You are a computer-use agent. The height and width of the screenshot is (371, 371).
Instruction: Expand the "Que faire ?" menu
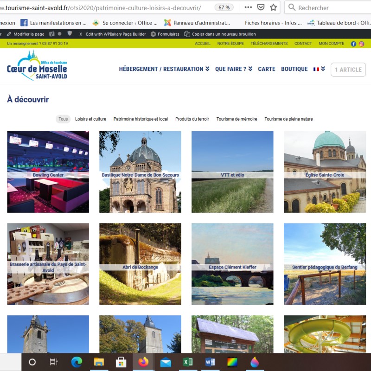(234, 69)
